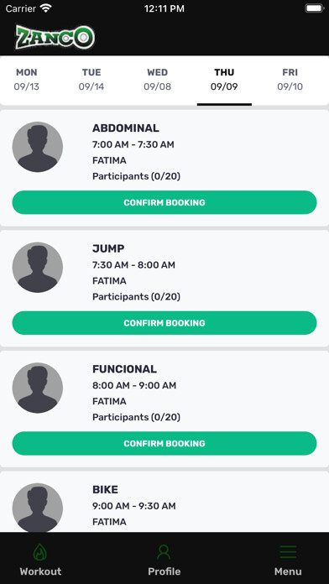
Task: Switch to the FRI 09/10 tab
Action: (x=290, y=80)
